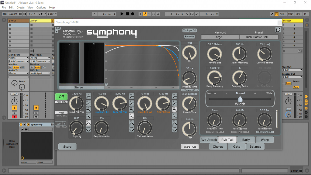311x175 pixels.
Task: Toggle the Warp: On button
Action: point(190,147)
